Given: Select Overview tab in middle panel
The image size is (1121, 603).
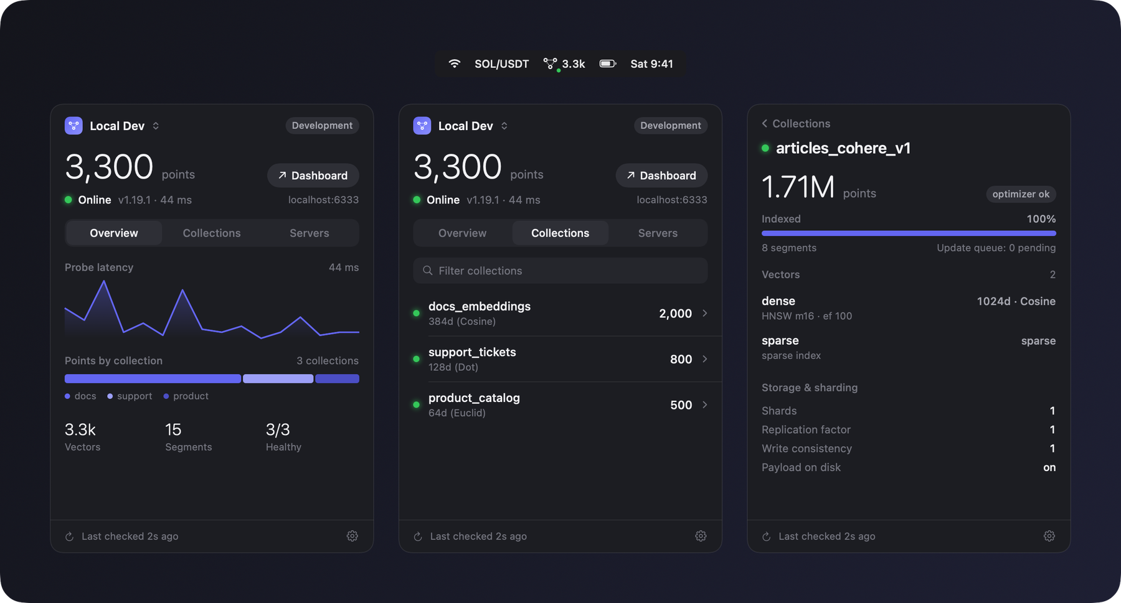Looking at the screenshot, I should click(462, 233).
